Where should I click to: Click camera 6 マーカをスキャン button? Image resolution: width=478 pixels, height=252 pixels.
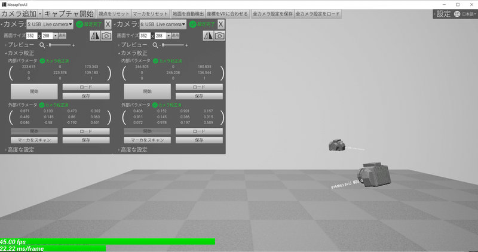pyautogui.click(x=147, y=140)
